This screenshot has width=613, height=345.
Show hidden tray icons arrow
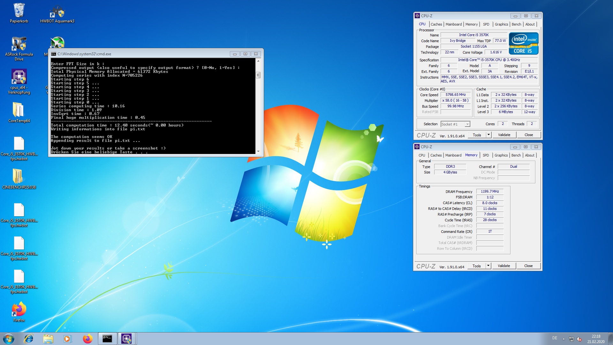point(564,339)
